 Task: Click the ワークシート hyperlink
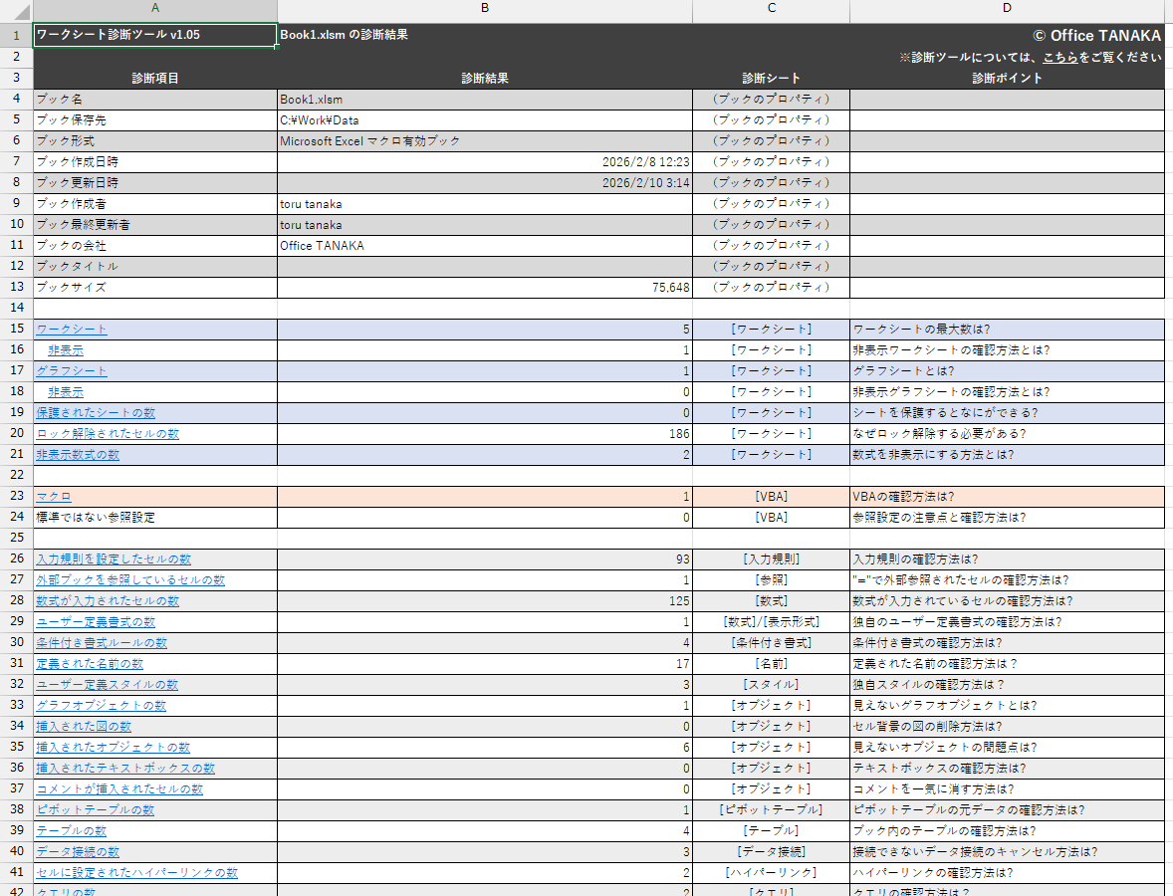click(x=71, y=329)
